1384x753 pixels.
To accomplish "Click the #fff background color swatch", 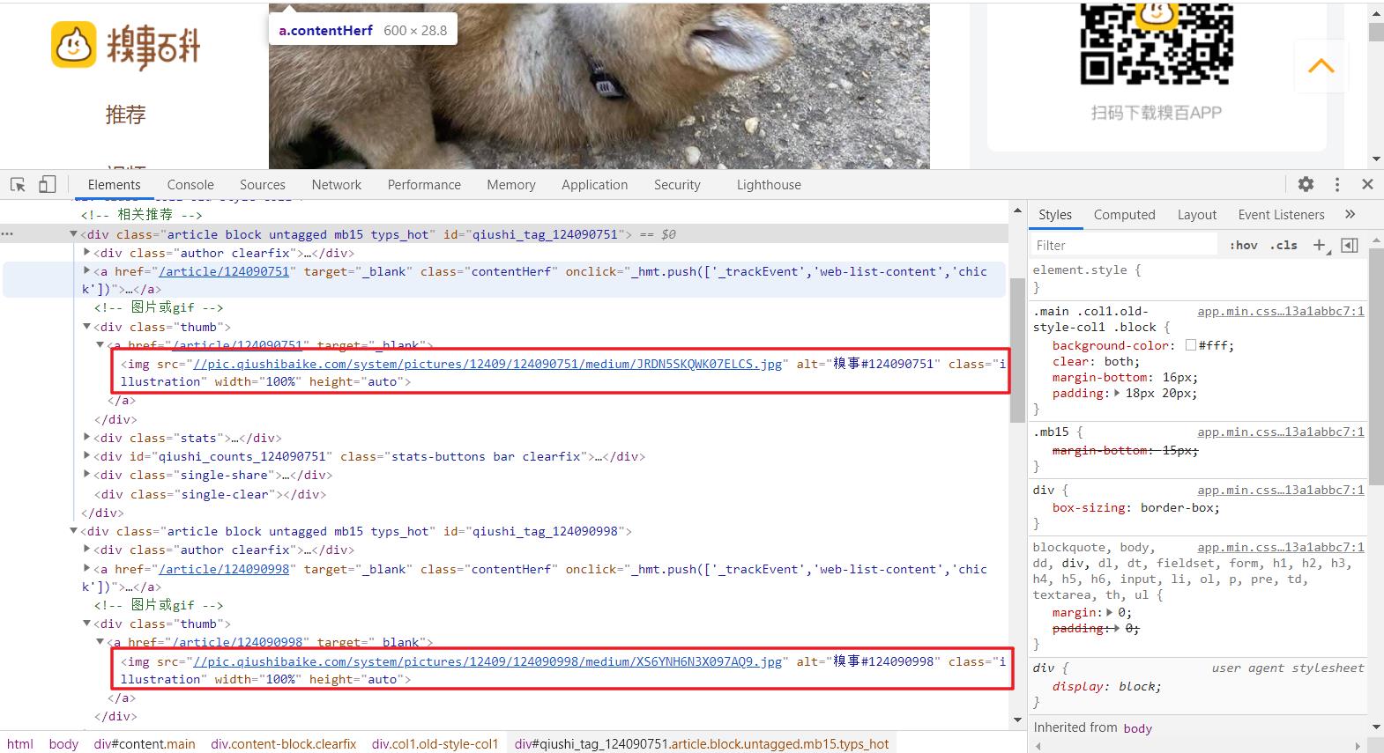I will click(1191, 345).
